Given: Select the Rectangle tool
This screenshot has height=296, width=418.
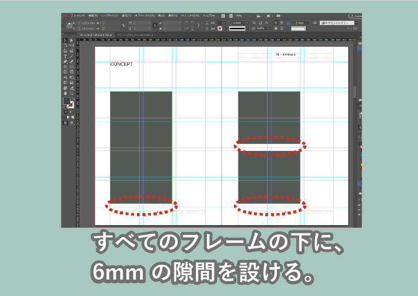Looking at the screenshot, I should (71, 67).
